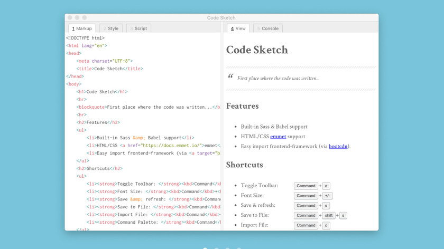Click the '+/-' key badge for Font Size

327,196
